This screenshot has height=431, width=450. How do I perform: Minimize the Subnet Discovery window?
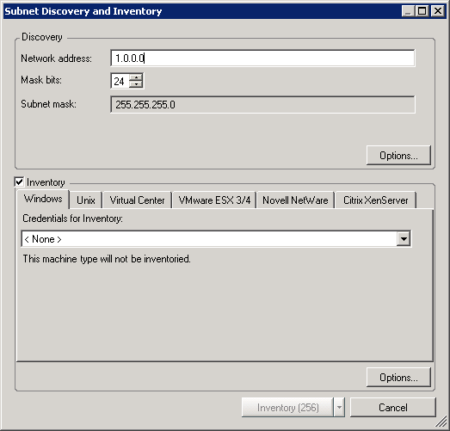click(408, 11)
